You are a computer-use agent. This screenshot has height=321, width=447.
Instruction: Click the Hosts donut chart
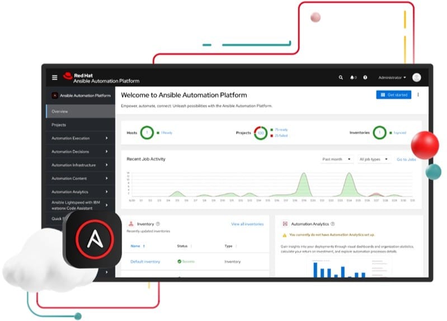(147, 133)
